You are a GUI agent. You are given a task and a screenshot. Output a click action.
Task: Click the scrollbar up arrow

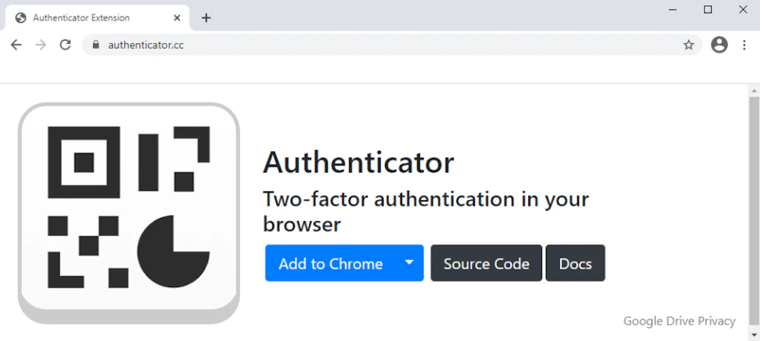click(754, 90)
